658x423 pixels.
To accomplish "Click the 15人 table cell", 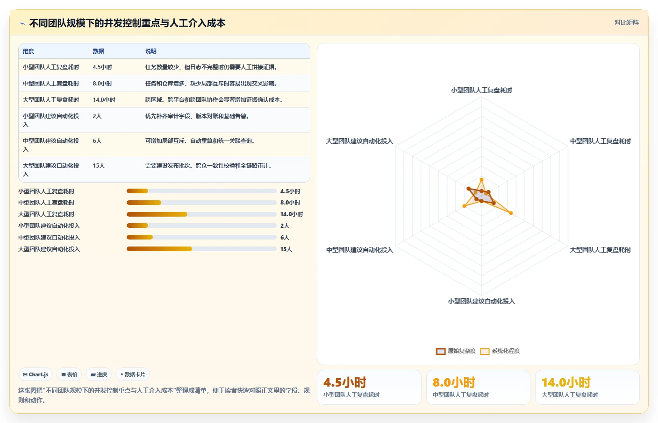I will (99, 166).
